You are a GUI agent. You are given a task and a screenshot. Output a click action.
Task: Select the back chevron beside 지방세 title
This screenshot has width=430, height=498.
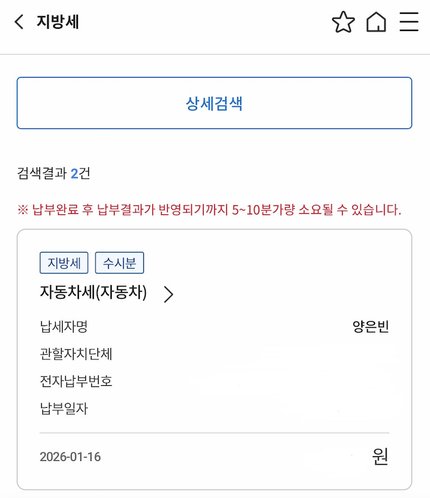click(x=19, y=22)
